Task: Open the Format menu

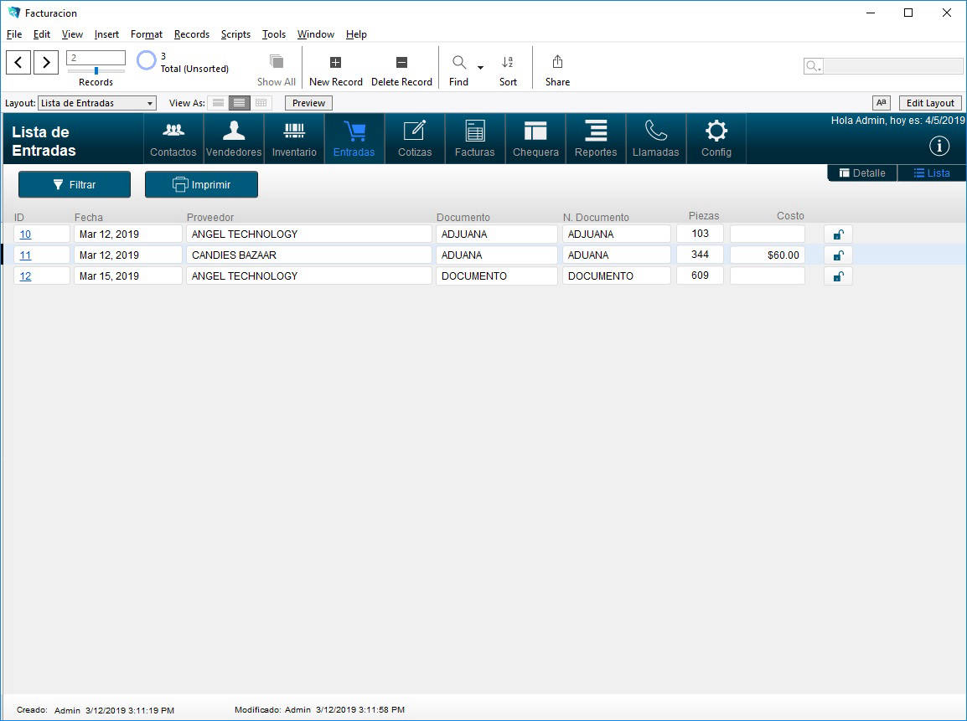Action: (x=147, y=34)
